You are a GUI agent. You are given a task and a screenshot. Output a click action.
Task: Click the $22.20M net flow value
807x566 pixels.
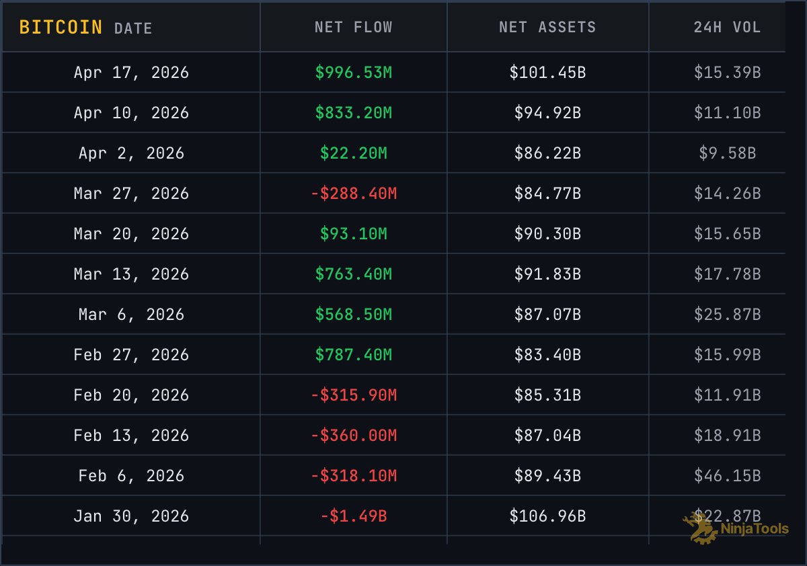(x=353, y=153)
